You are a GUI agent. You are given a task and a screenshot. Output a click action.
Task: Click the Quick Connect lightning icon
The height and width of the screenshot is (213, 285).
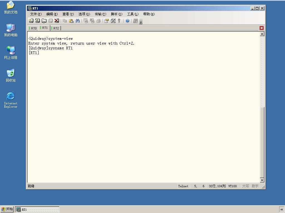(x=38, y=21)
